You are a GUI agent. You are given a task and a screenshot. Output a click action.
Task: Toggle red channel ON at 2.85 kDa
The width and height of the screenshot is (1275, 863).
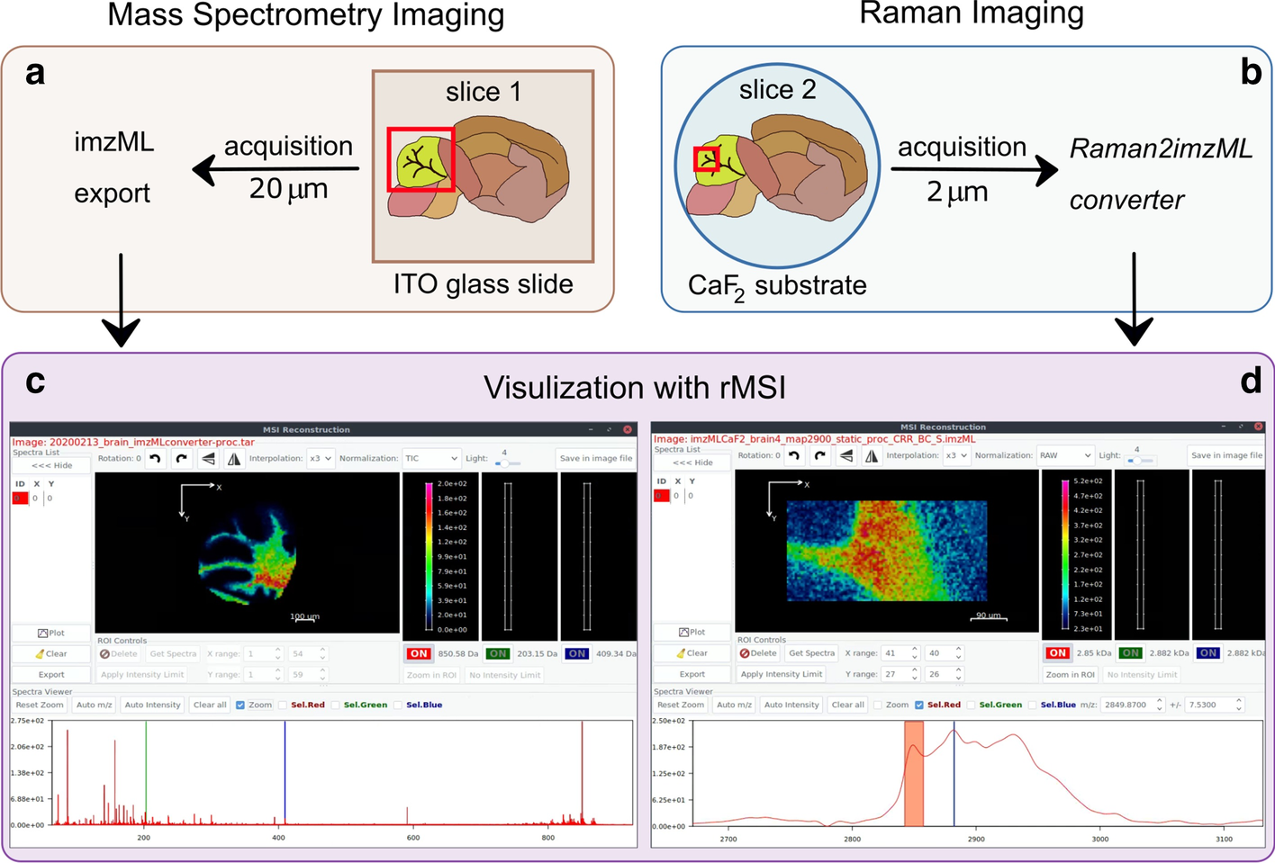coord(1058,653)
